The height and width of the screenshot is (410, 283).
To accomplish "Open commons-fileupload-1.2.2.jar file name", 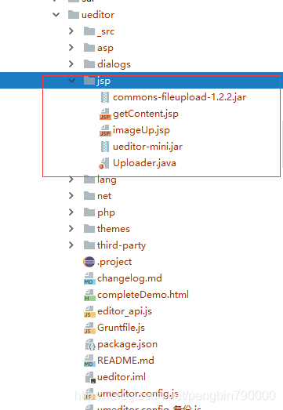I will point(180,97).
